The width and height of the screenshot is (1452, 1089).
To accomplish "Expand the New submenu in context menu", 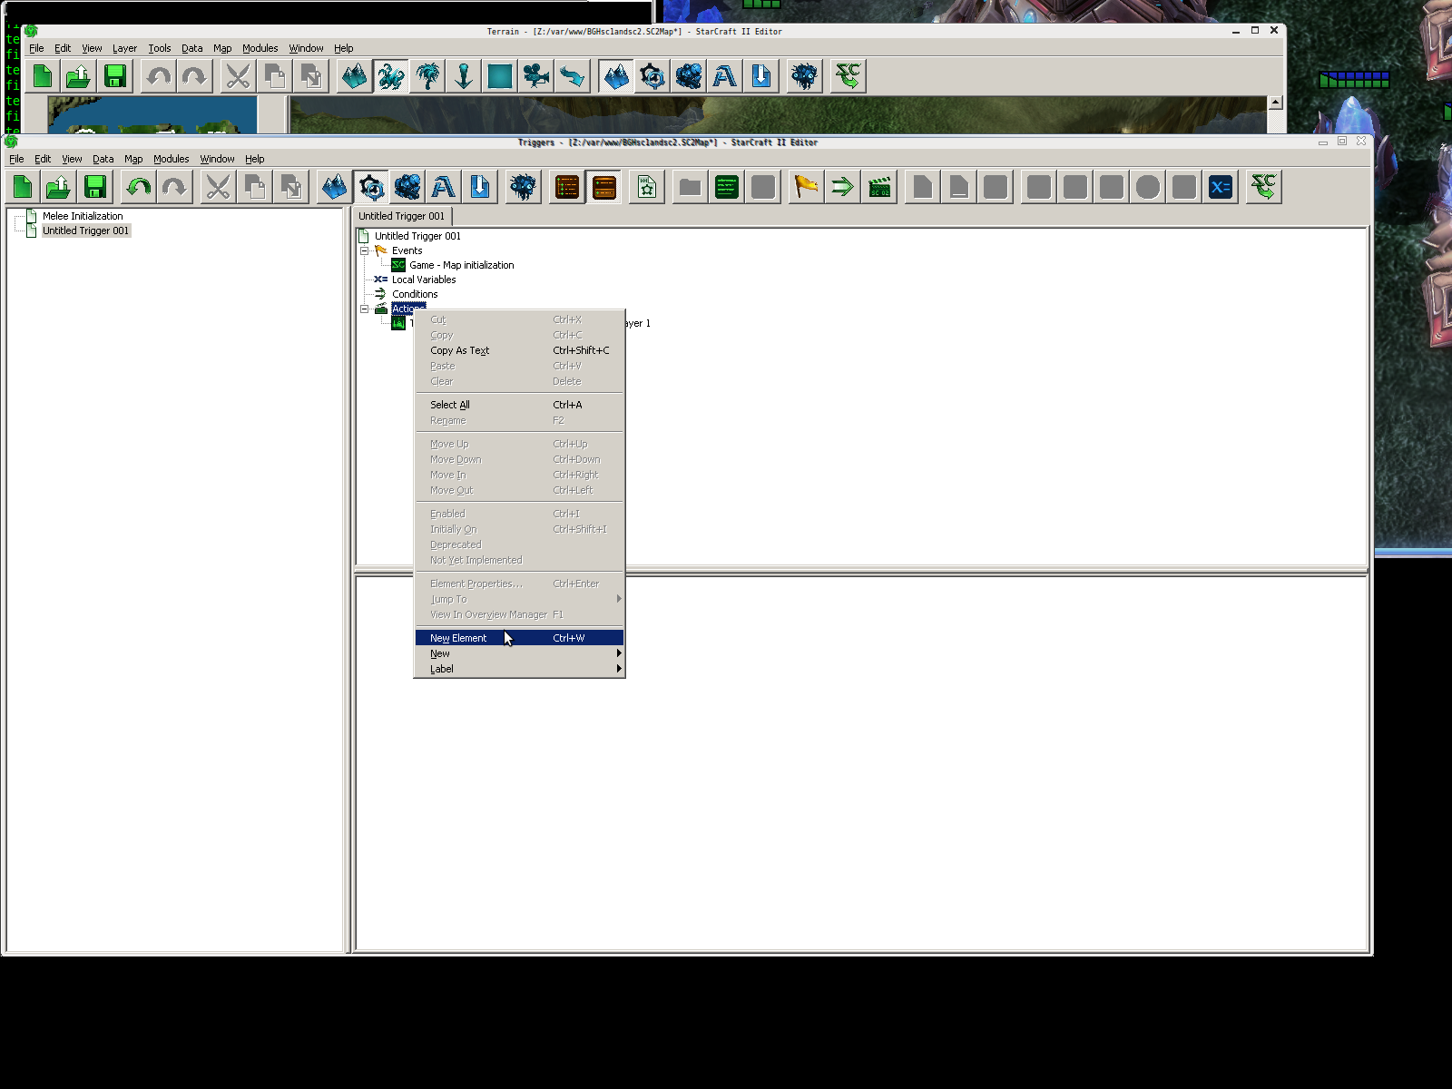I will click(519, 653).
